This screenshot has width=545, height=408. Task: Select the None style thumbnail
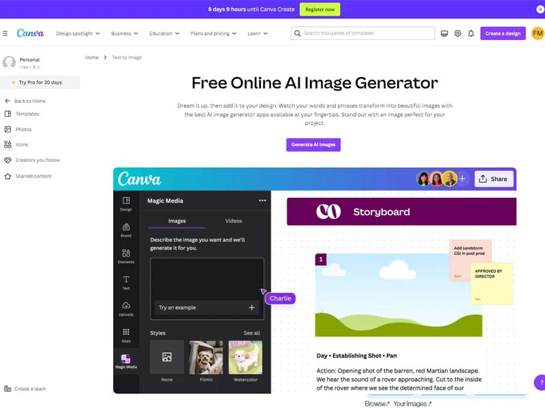tap(167, 358)
